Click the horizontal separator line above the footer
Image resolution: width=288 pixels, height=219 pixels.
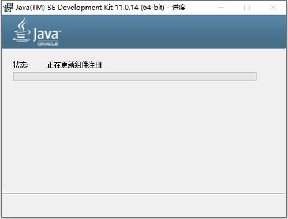click(143, 193)
